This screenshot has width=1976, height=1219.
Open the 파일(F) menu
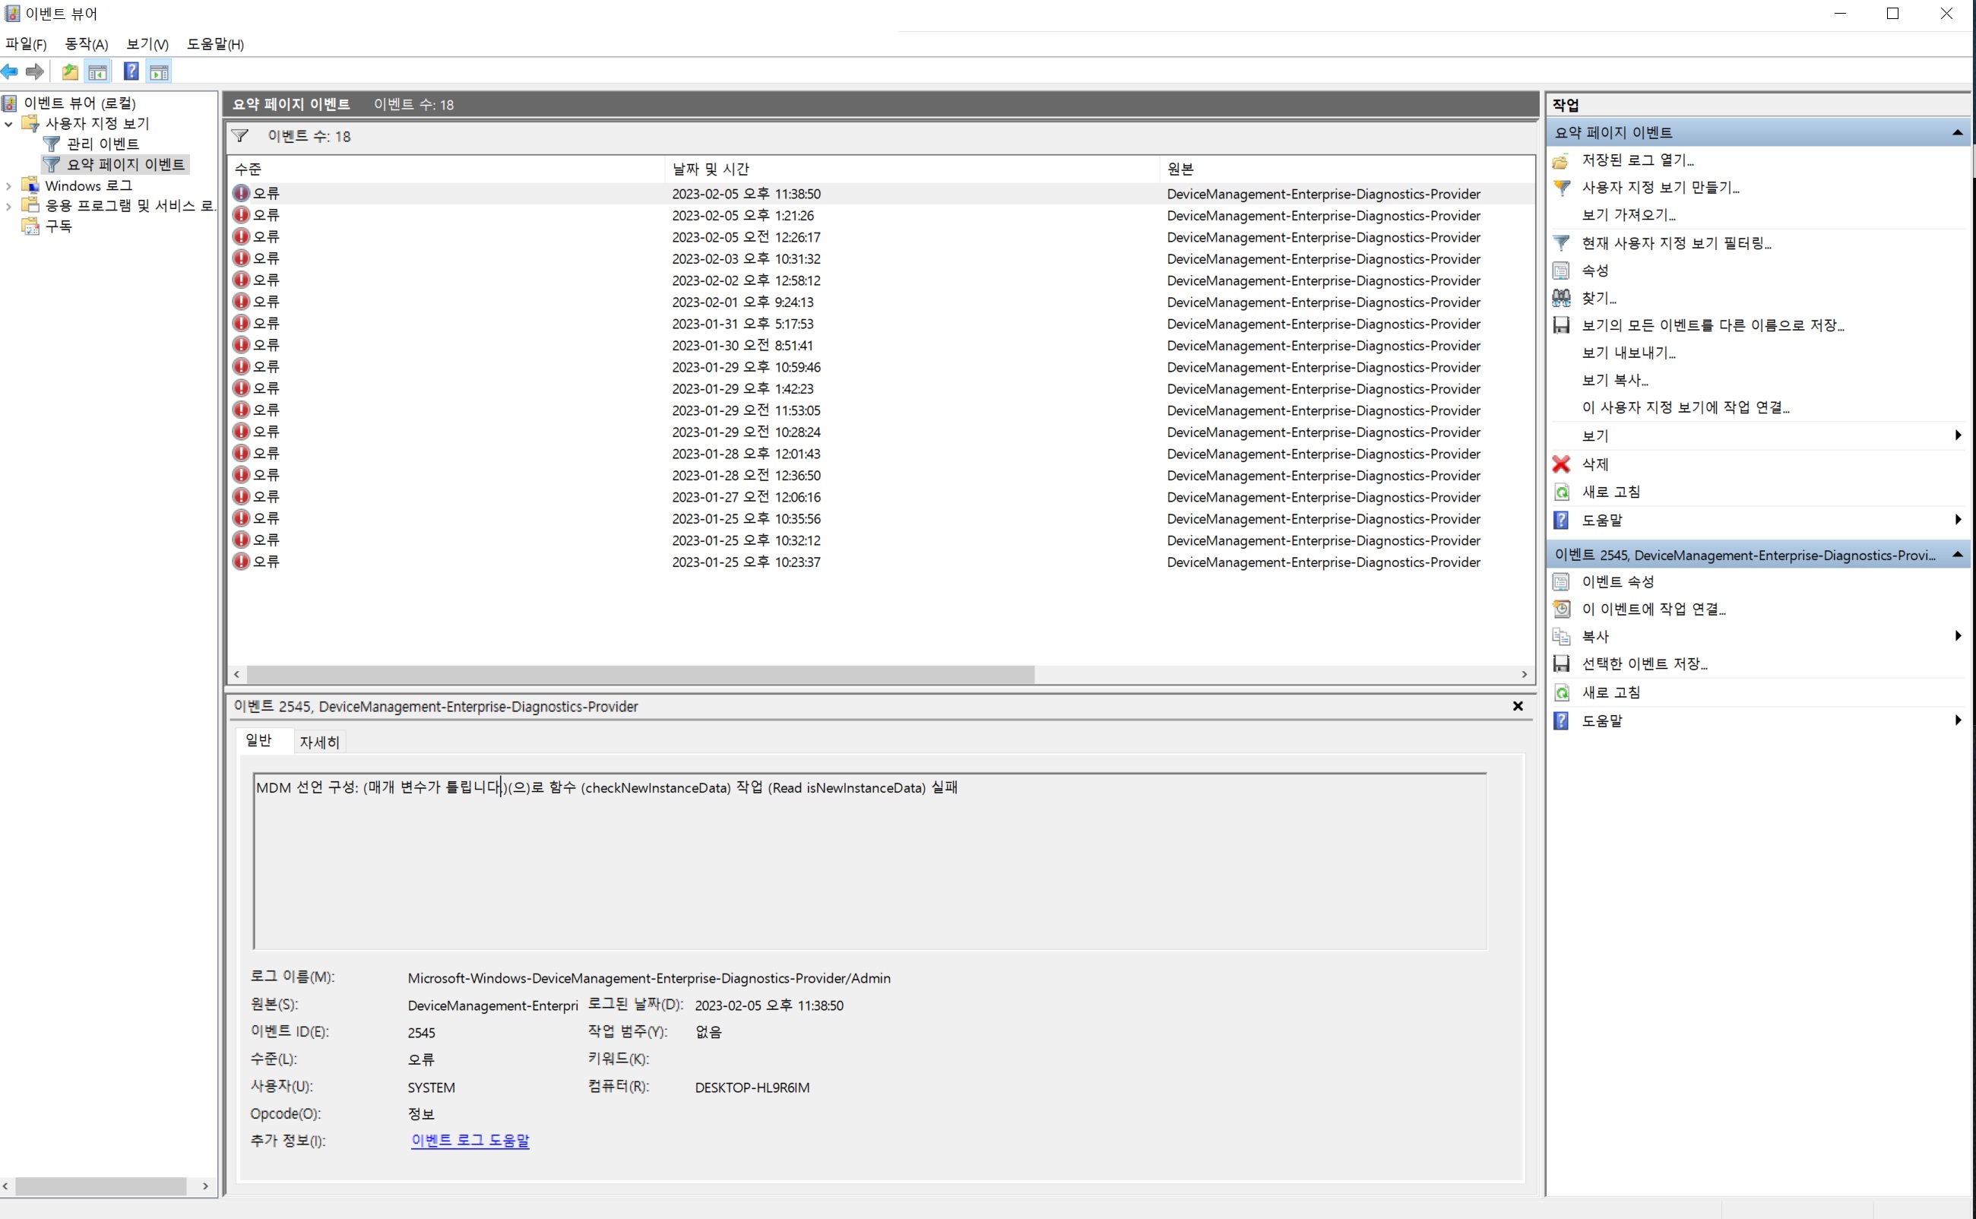(26, 44)
